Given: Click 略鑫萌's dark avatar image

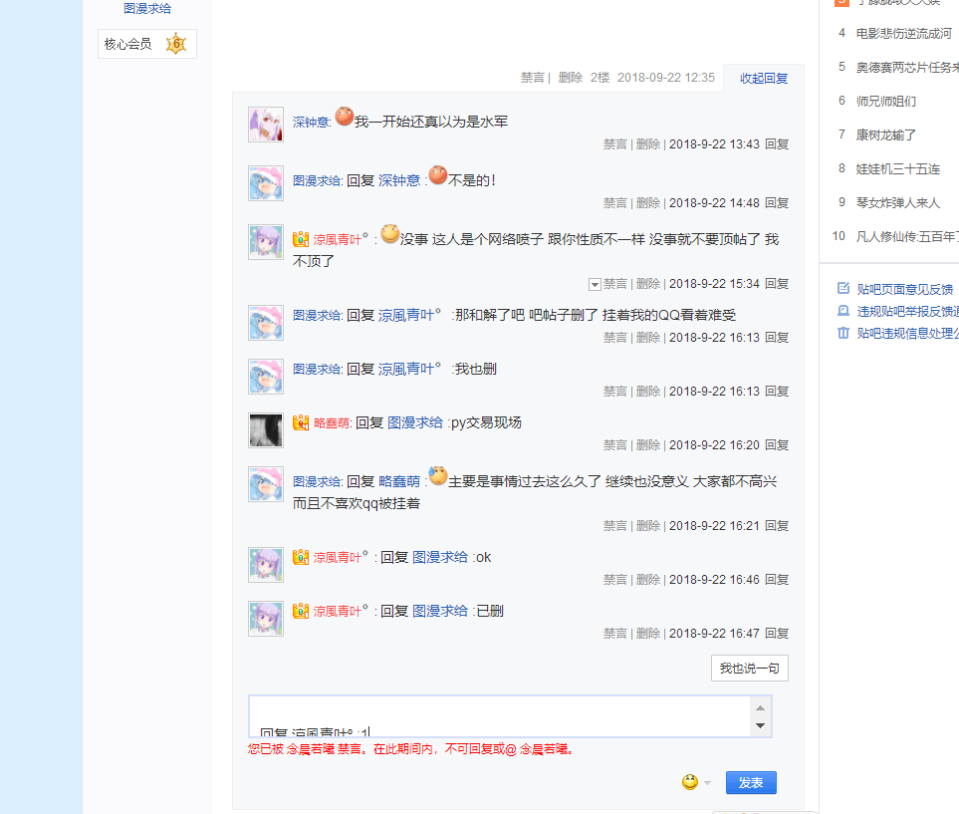Looking at the screenshot, I should (266, 430).
